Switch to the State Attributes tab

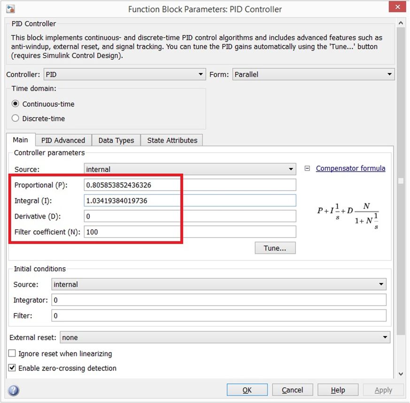pyautogui.click(x=172, y=140)
